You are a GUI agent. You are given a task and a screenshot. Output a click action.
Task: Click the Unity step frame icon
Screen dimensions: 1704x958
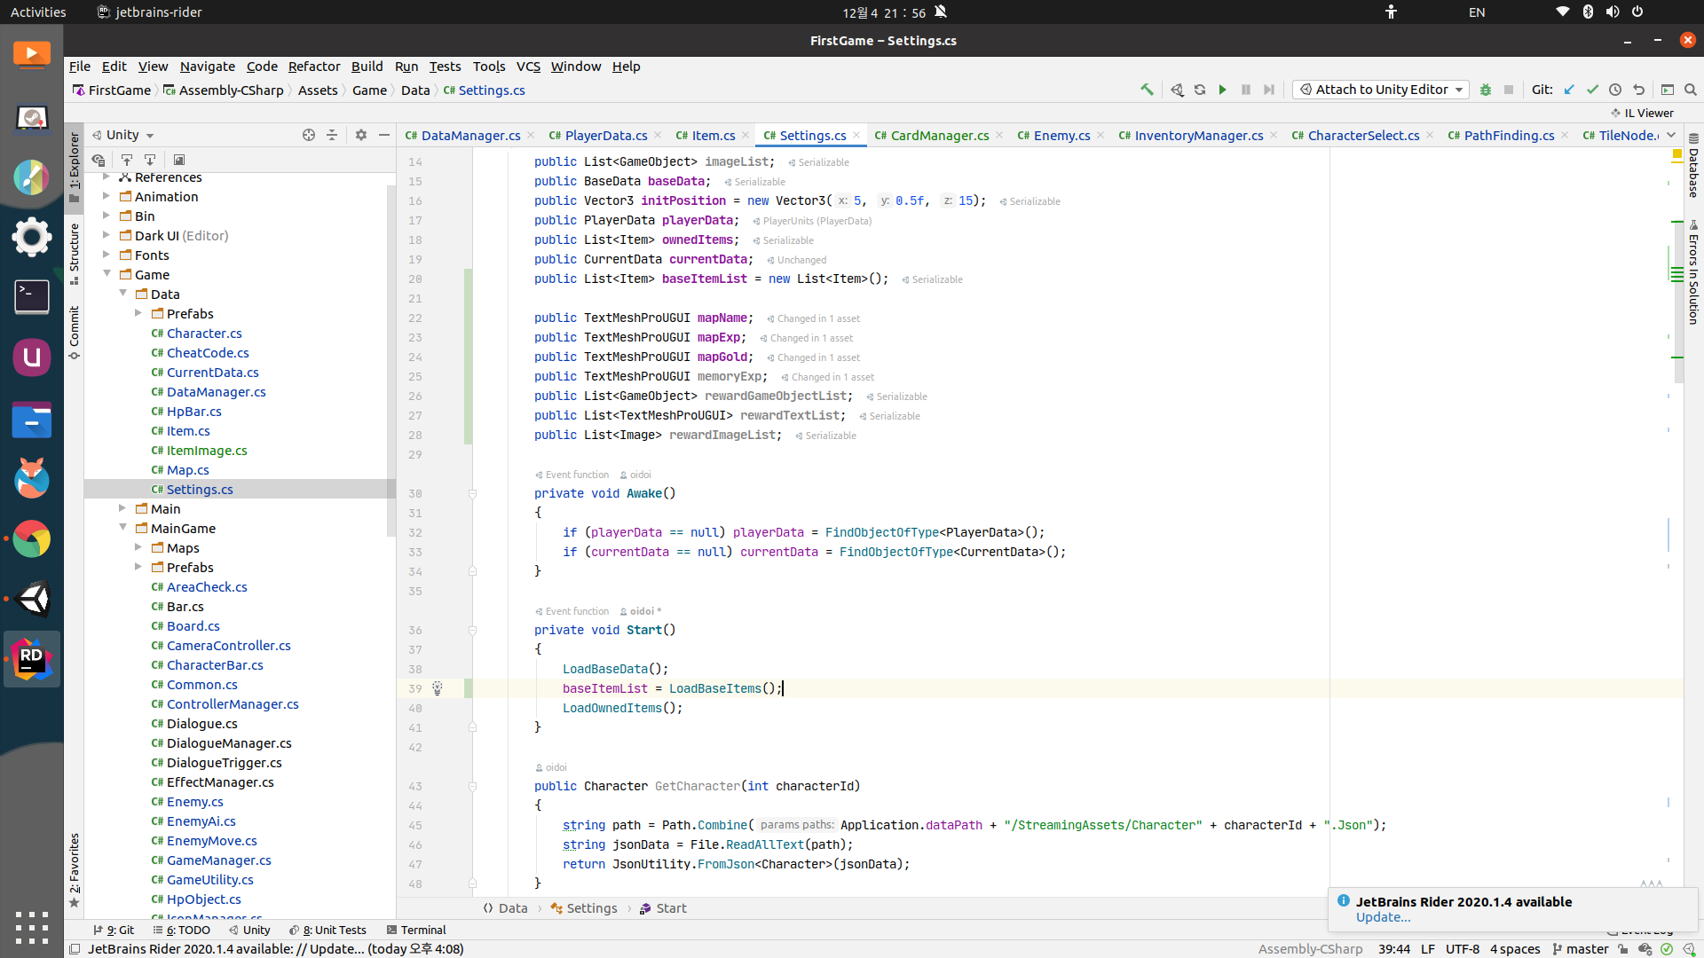click(x=1269, y=90)
